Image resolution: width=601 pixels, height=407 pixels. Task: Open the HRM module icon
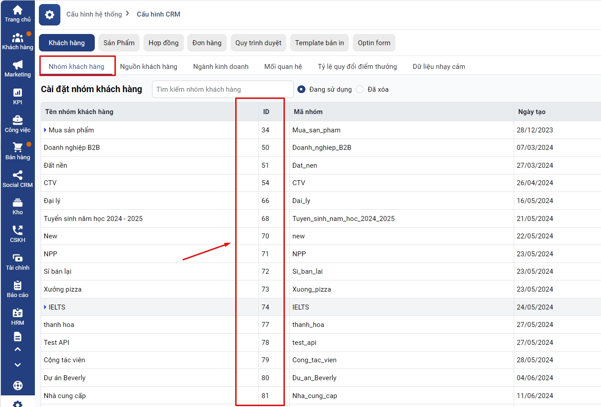[x=17, y=313]
